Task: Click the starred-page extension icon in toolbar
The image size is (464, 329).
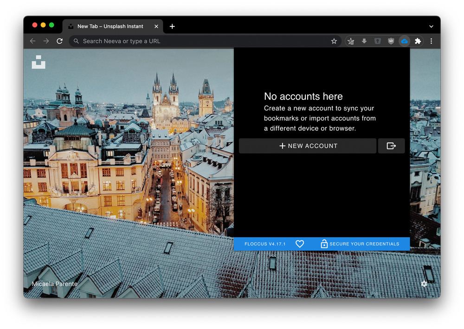Action: (x=351, y=41)
